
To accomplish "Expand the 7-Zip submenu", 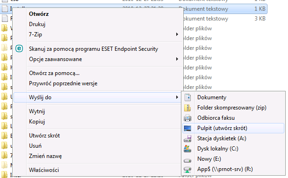I will (98, 34).
